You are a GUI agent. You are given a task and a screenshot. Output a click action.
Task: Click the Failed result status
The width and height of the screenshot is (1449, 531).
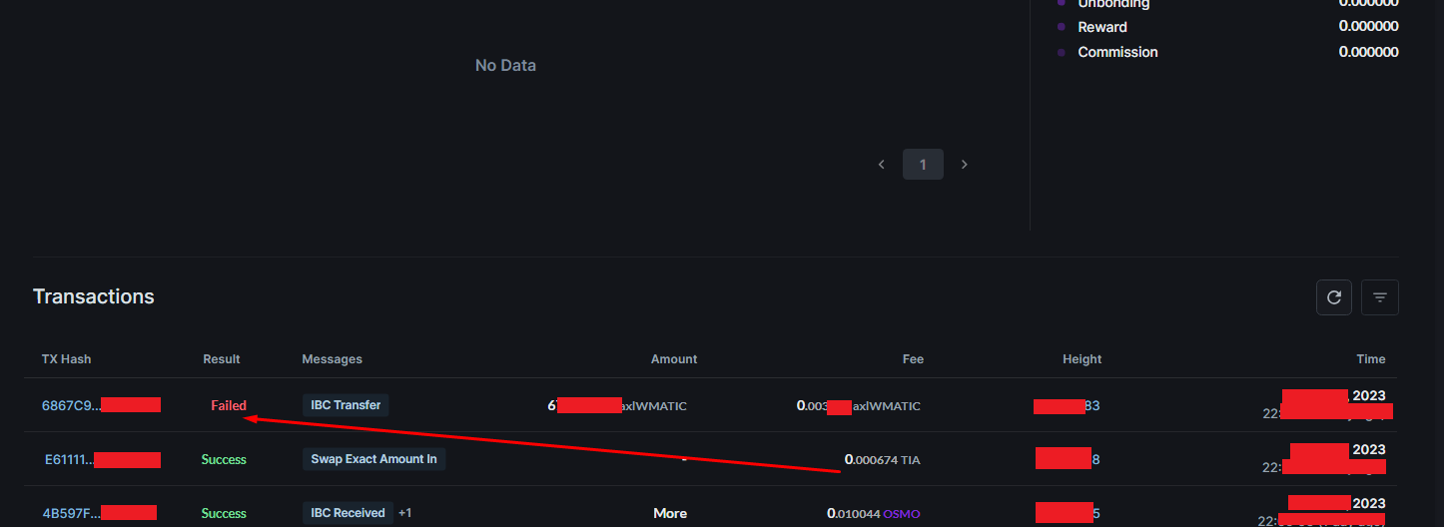[x=229, y=405]
